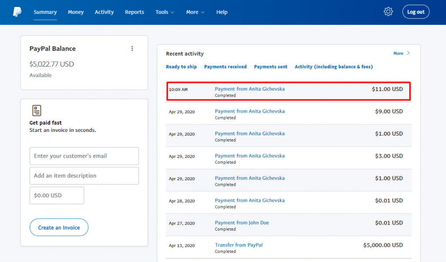Viewport: 446px width, 262px height.
Task: Click the $9.00 USD amount
Action: pyautogui.click(x=389, y=111)
